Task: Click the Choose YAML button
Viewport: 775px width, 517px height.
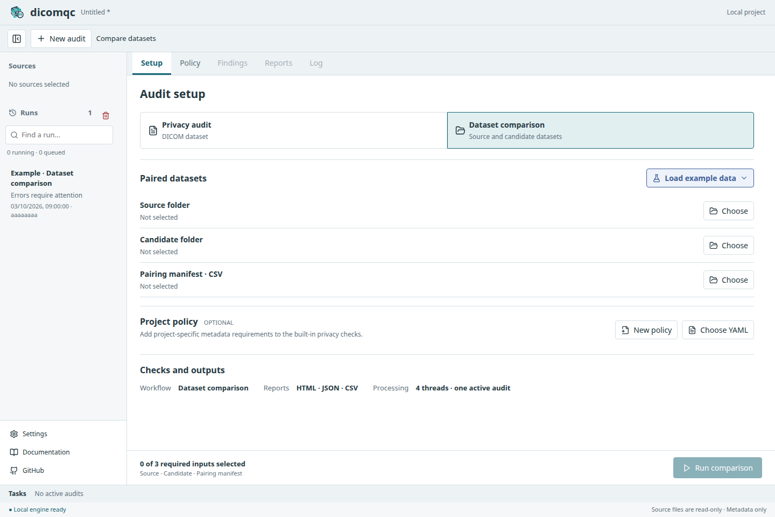Action: (x=717, y=330)
